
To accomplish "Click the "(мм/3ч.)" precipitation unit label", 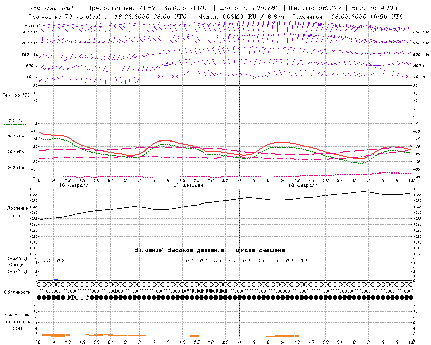I will [x=17, y=259].
